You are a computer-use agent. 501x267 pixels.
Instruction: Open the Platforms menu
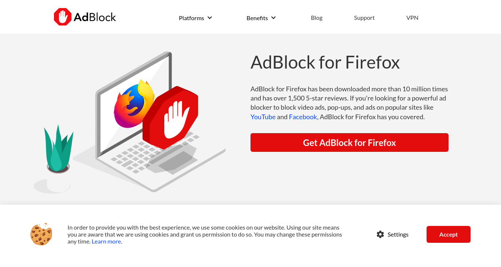195,18
